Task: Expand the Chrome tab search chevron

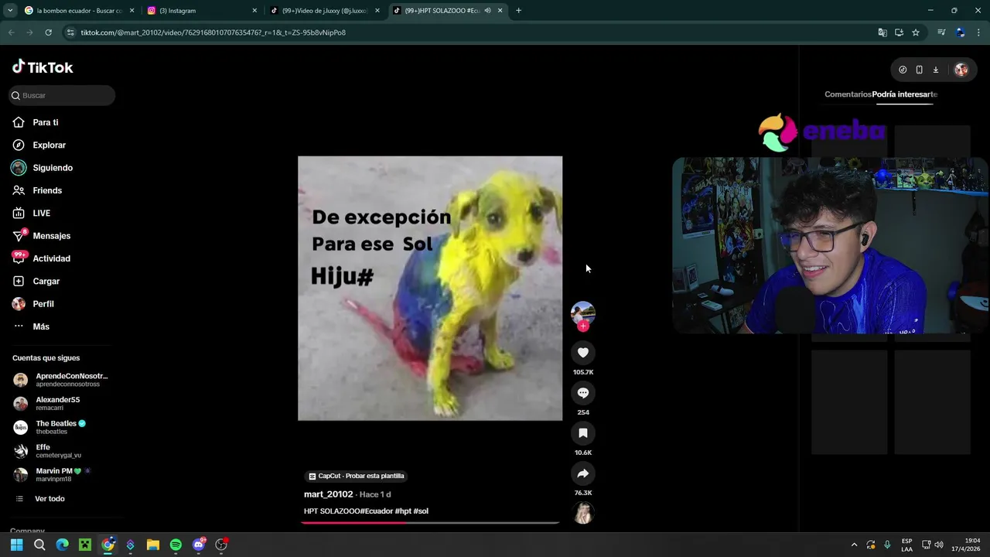Action: (10, 11)
